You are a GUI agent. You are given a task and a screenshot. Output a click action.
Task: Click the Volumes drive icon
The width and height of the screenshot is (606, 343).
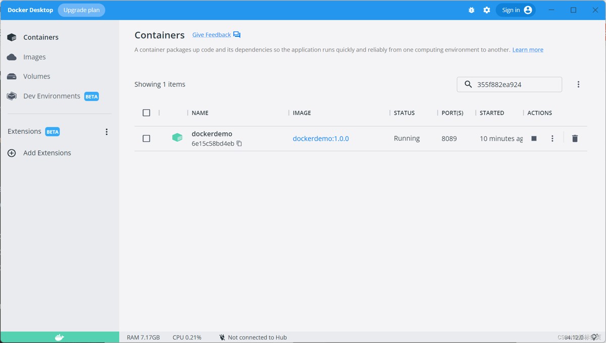[12, 76]
